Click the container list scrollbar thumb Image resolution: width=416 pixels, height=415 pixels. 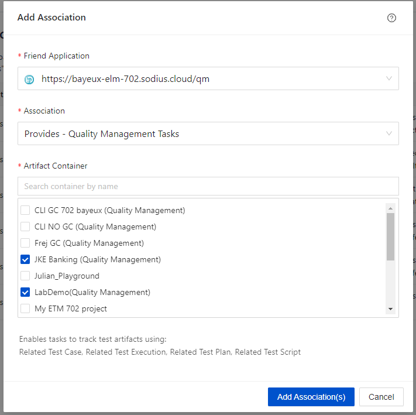[x=390, y=236]
